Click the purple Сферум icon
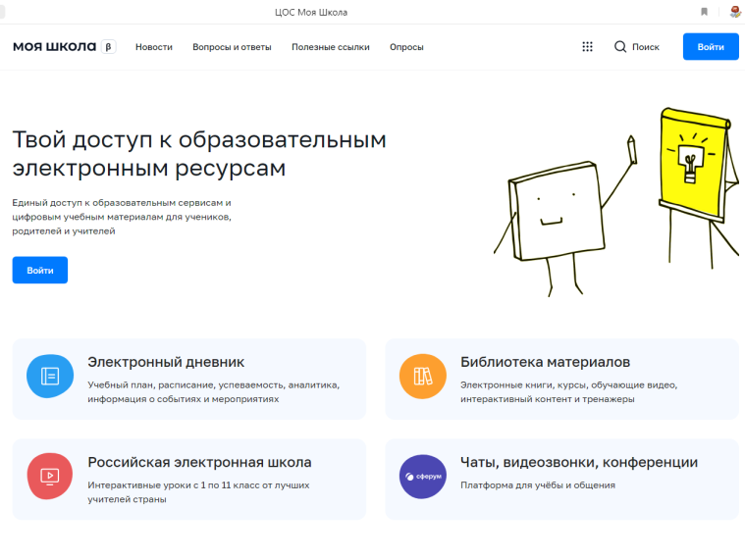Viewport: 745px width, 559px height. (x=422, y=476)
